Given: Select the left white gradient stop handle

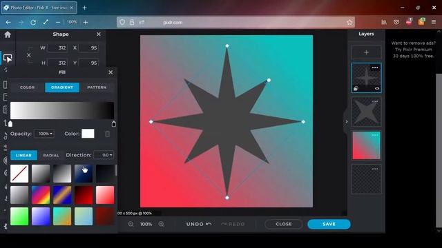Looking at the screenshot, I should (x=10, y=123).
